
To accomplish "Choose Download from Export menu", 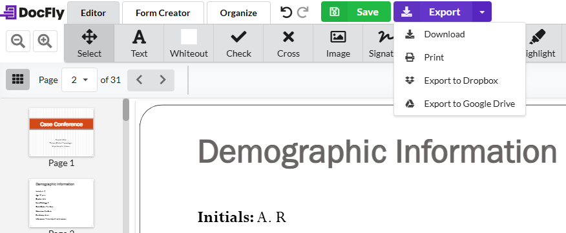I will tap(459, 34).
